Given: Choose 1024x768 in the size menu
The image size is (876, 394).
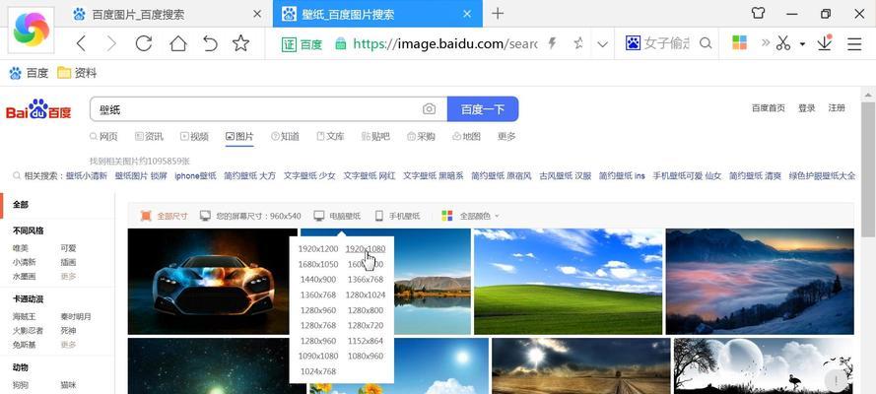Looking at the screenshot, I should [318, 371].
